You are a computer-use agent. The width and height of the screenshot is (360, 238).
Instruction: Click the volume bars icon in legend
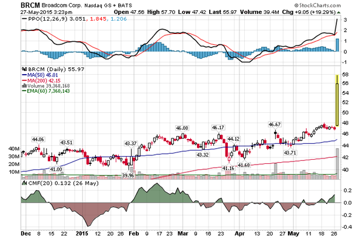click(24, 86)
